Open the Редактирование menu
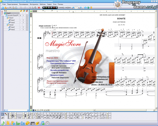Viewport: 158px width, 126px height. click(x=12, y=4)
